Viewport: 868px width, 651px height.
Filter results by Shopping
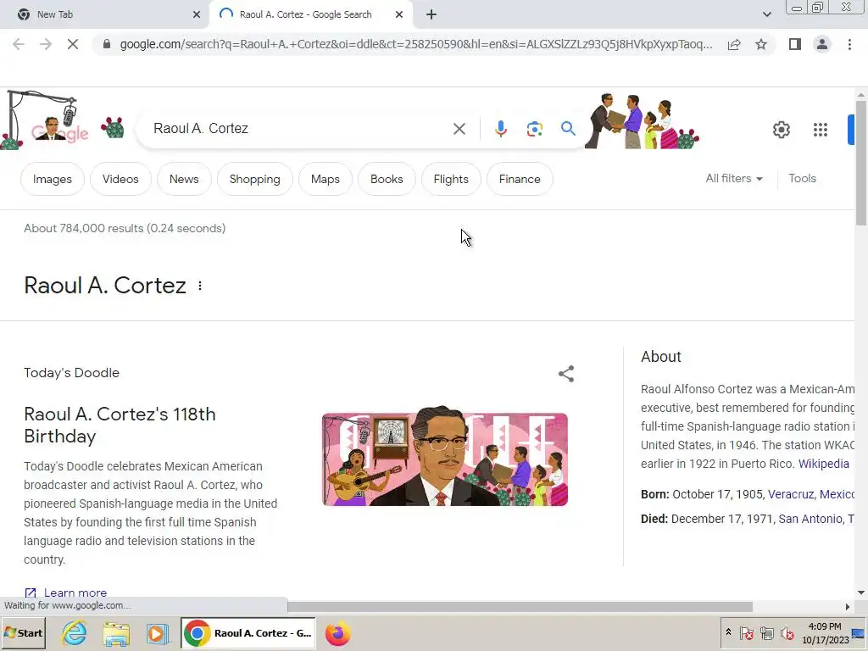click(254, 179)
